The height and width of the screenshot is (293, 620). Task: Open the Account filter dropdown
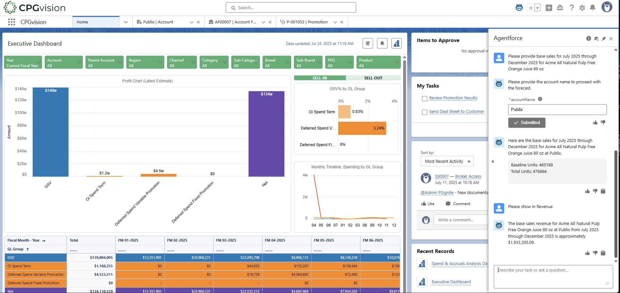pyautogui.click(x=64, y=63)
